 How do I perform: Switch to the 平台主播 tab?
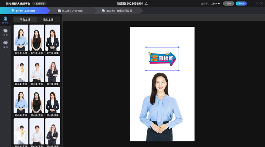coord(25,20)
